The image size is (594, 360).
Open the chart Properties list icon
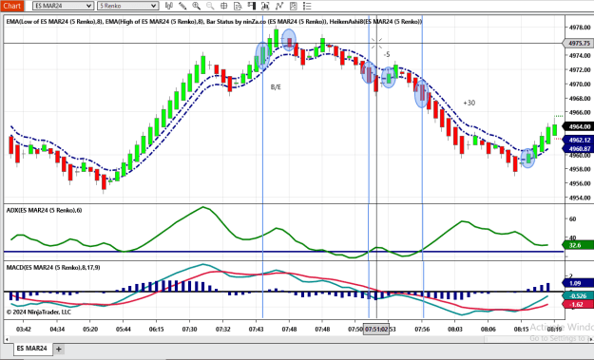coord(307,6)
